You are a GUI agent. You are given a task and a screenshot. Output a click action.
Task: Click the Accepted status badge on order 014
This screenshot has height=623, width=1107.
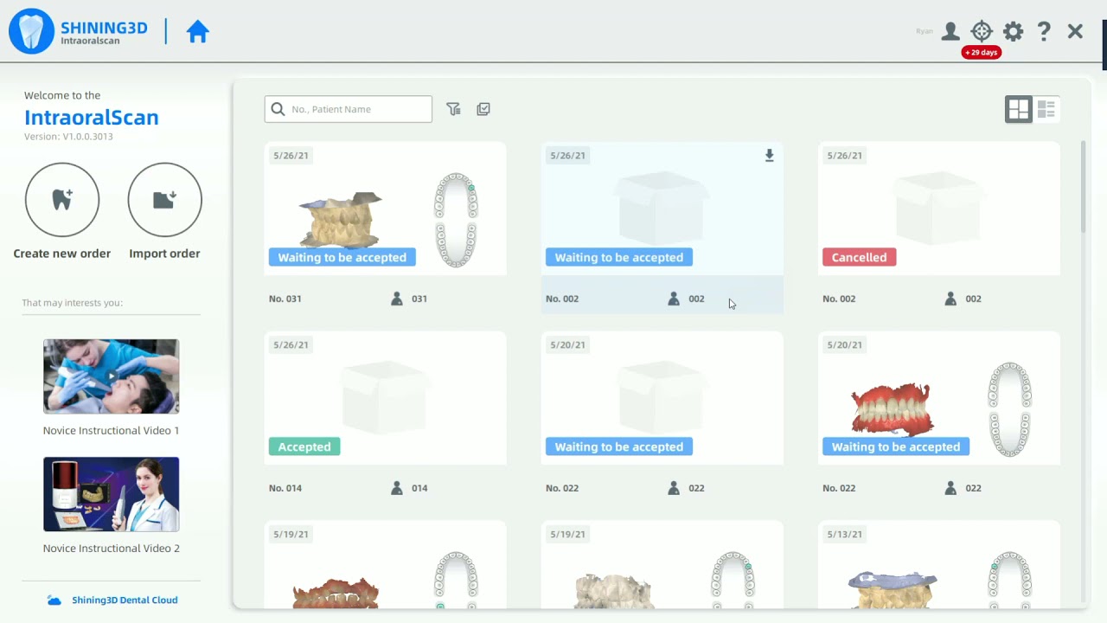coord(304,447)
